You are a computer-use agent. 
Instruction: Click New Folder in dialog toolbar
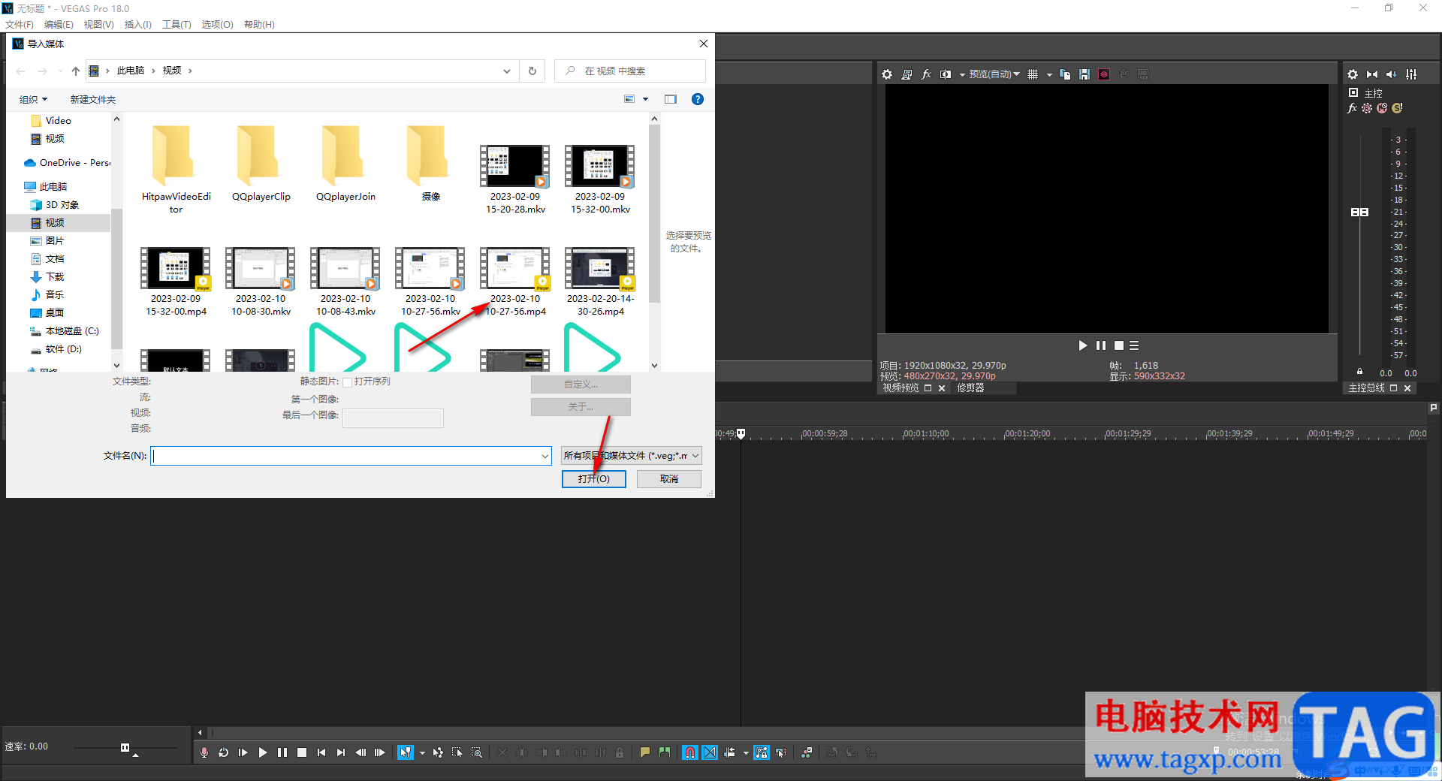93,99
